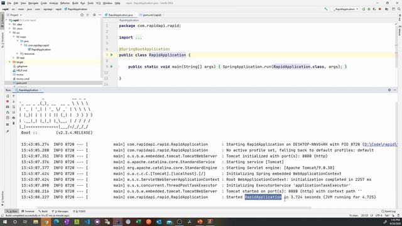Open the Windows Start button

(4, 222)
